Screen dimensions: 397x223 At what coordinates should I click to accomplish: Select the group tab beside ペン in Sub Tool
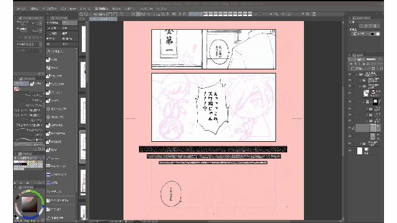[x=36, y=84]
